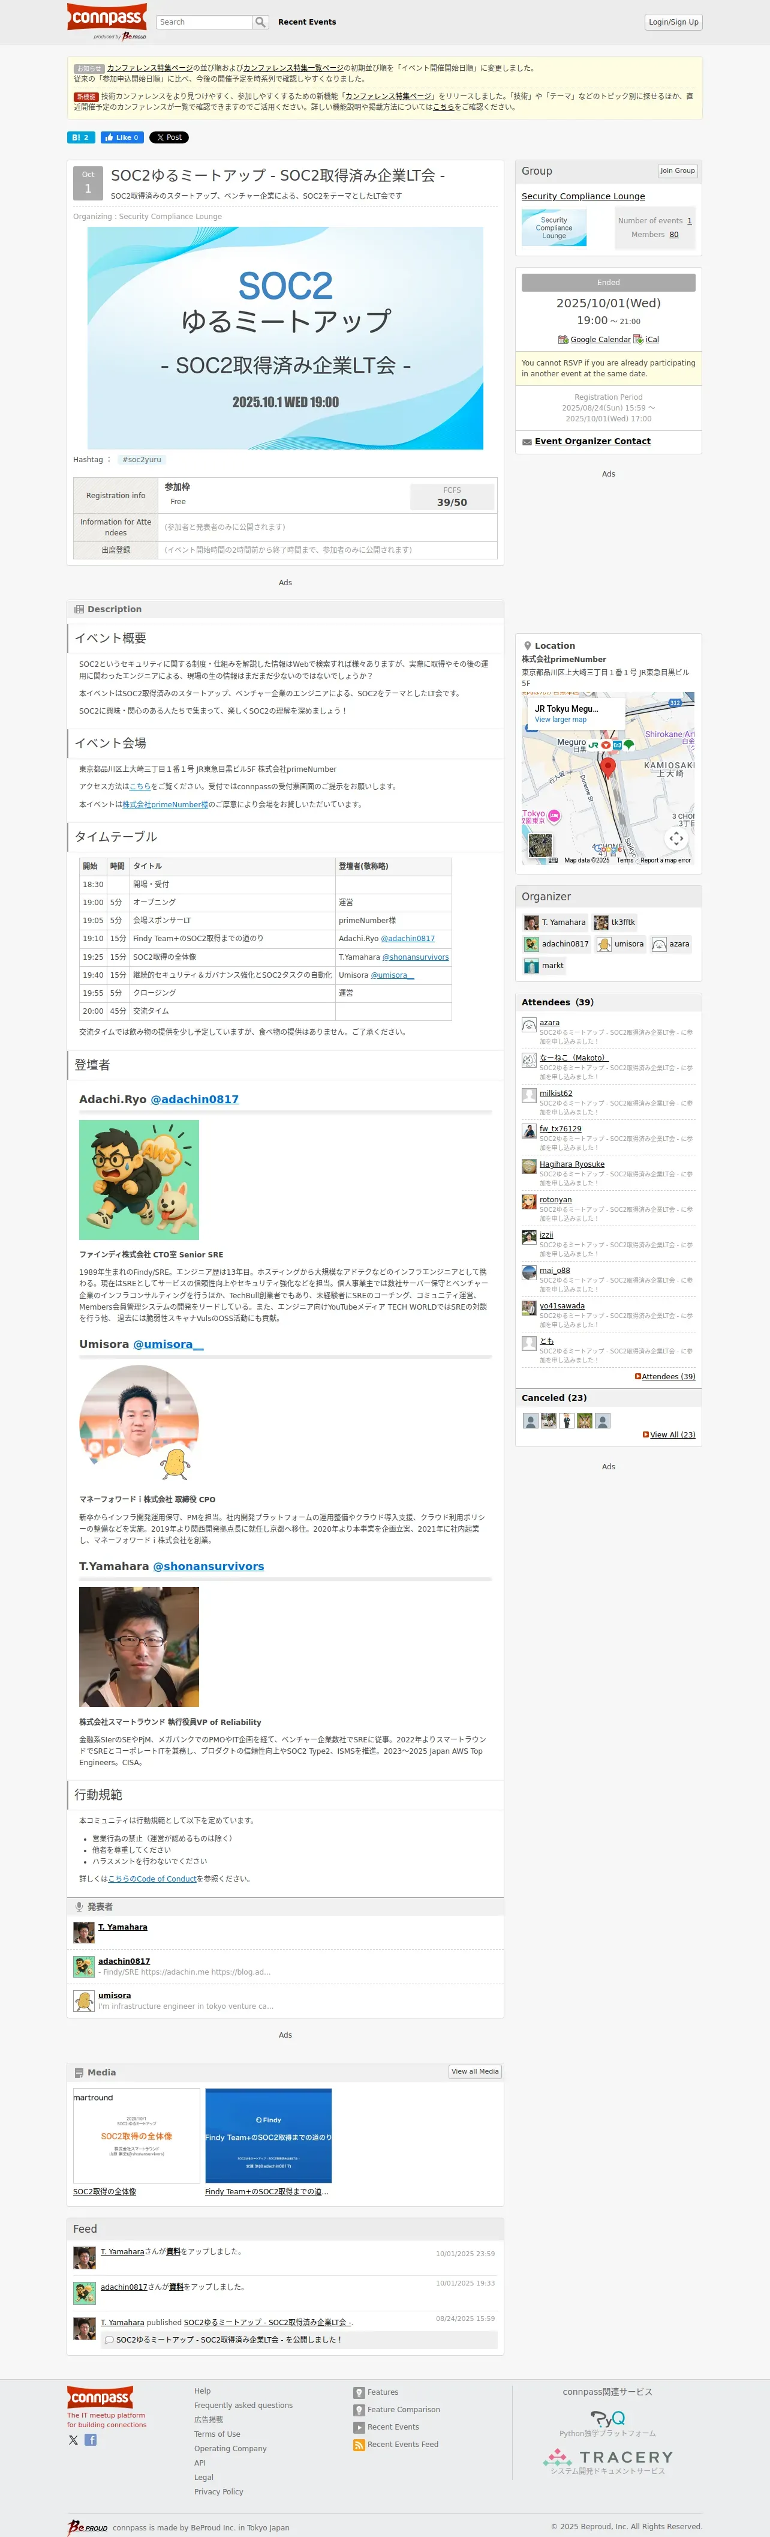Click the SOC2 event banner image
This screenshot has width=770, height=2537.
285,338
